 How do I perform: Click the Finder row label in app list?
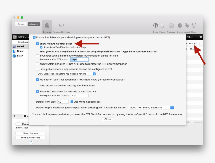click(20, 51)
